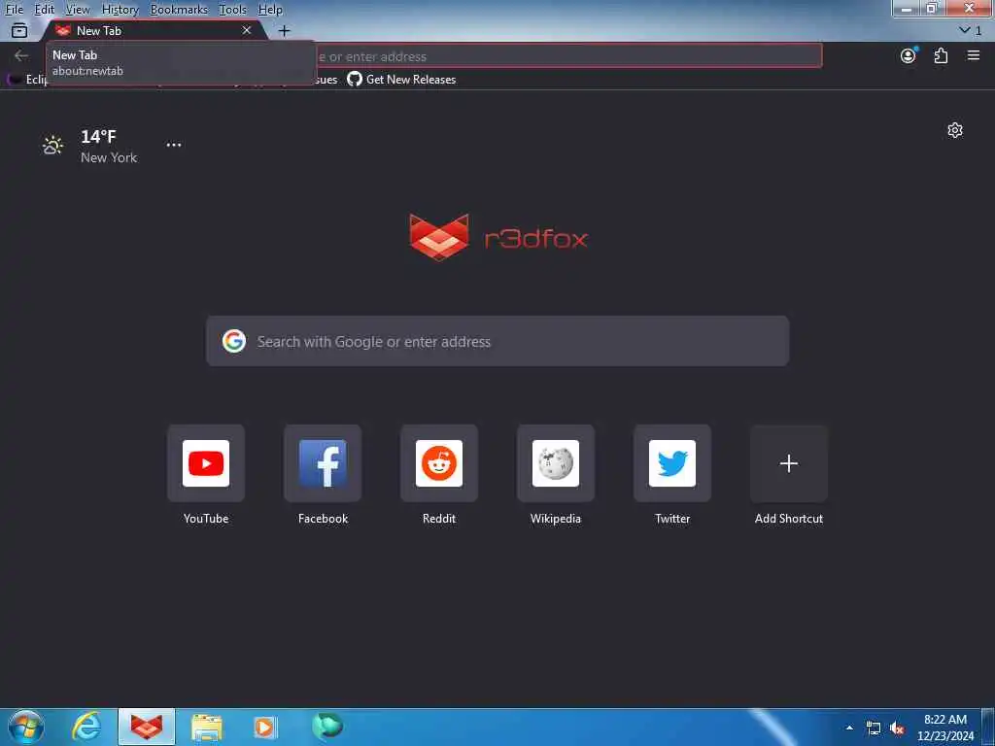The height and width of the screenshot is (746, 995).
Task: Open the Twitter shortcut tile
Action: 672,463
